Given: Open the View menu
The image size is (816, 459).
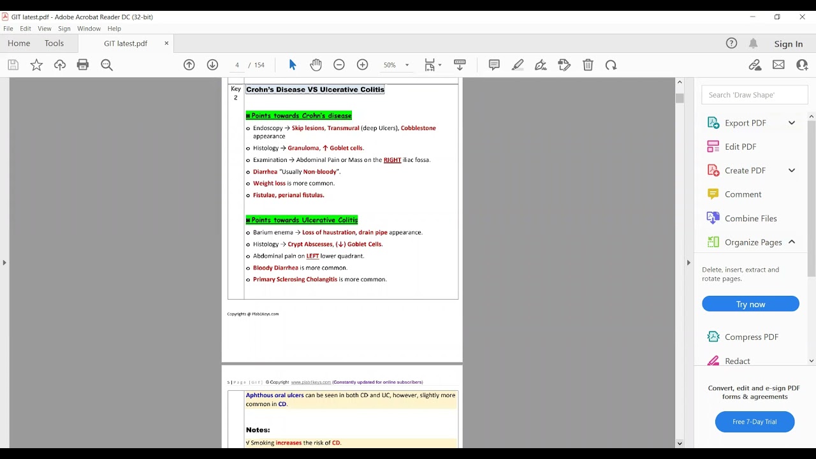Looking at the screenshot, I should [x=45, y=29].
